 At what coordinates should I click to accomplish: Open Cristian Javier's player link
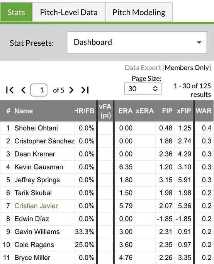click(x=36, y=206)
